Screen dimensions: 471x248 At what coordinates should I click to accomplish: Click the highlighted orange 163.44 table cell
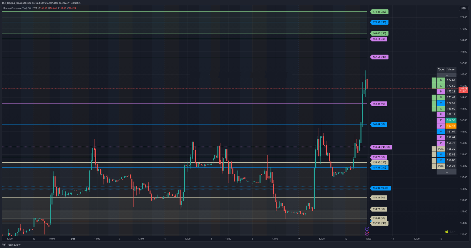[x=451, y=126]
